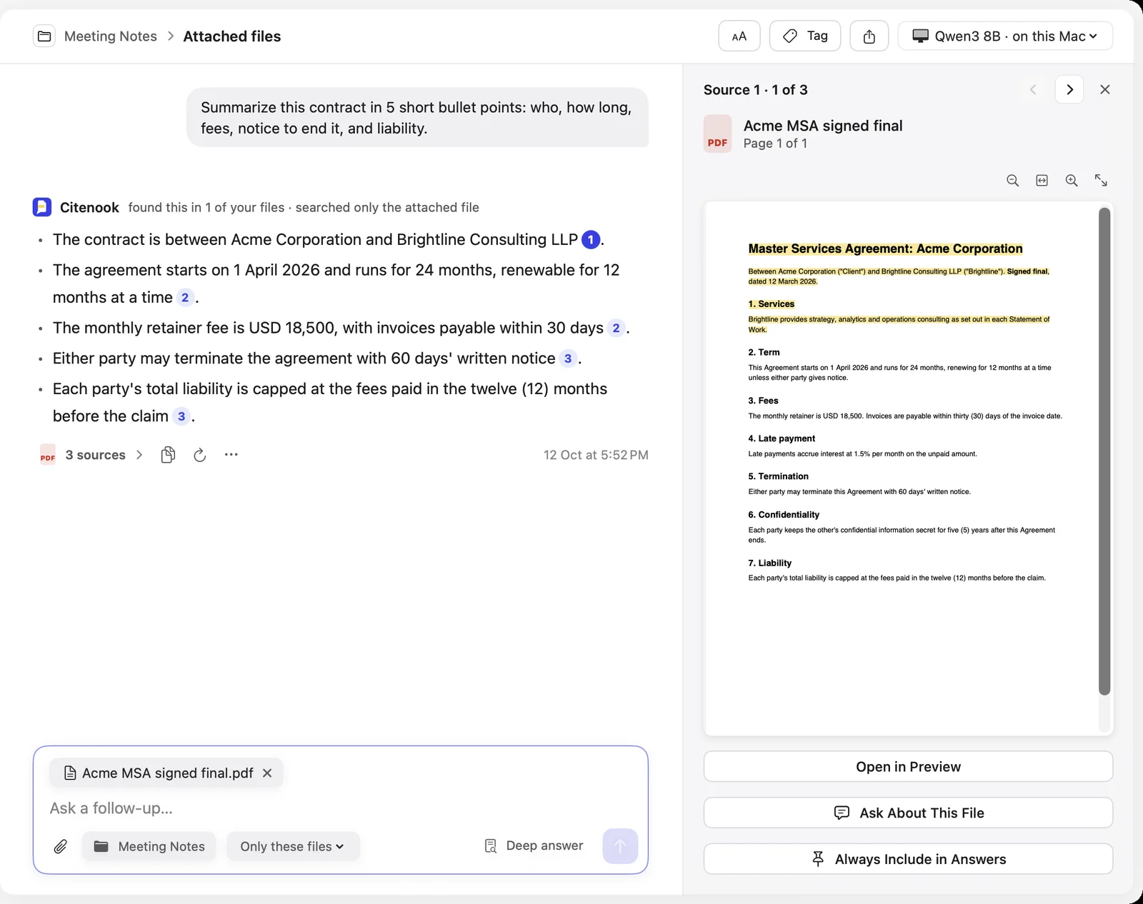1143x904 pixels.
Task: Zoom out the PDF preview
Action: pyautogui.click(x=1012, y=181)
